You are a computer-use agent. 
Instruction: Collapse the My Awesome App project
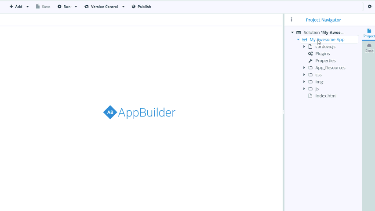click(298, 40)
